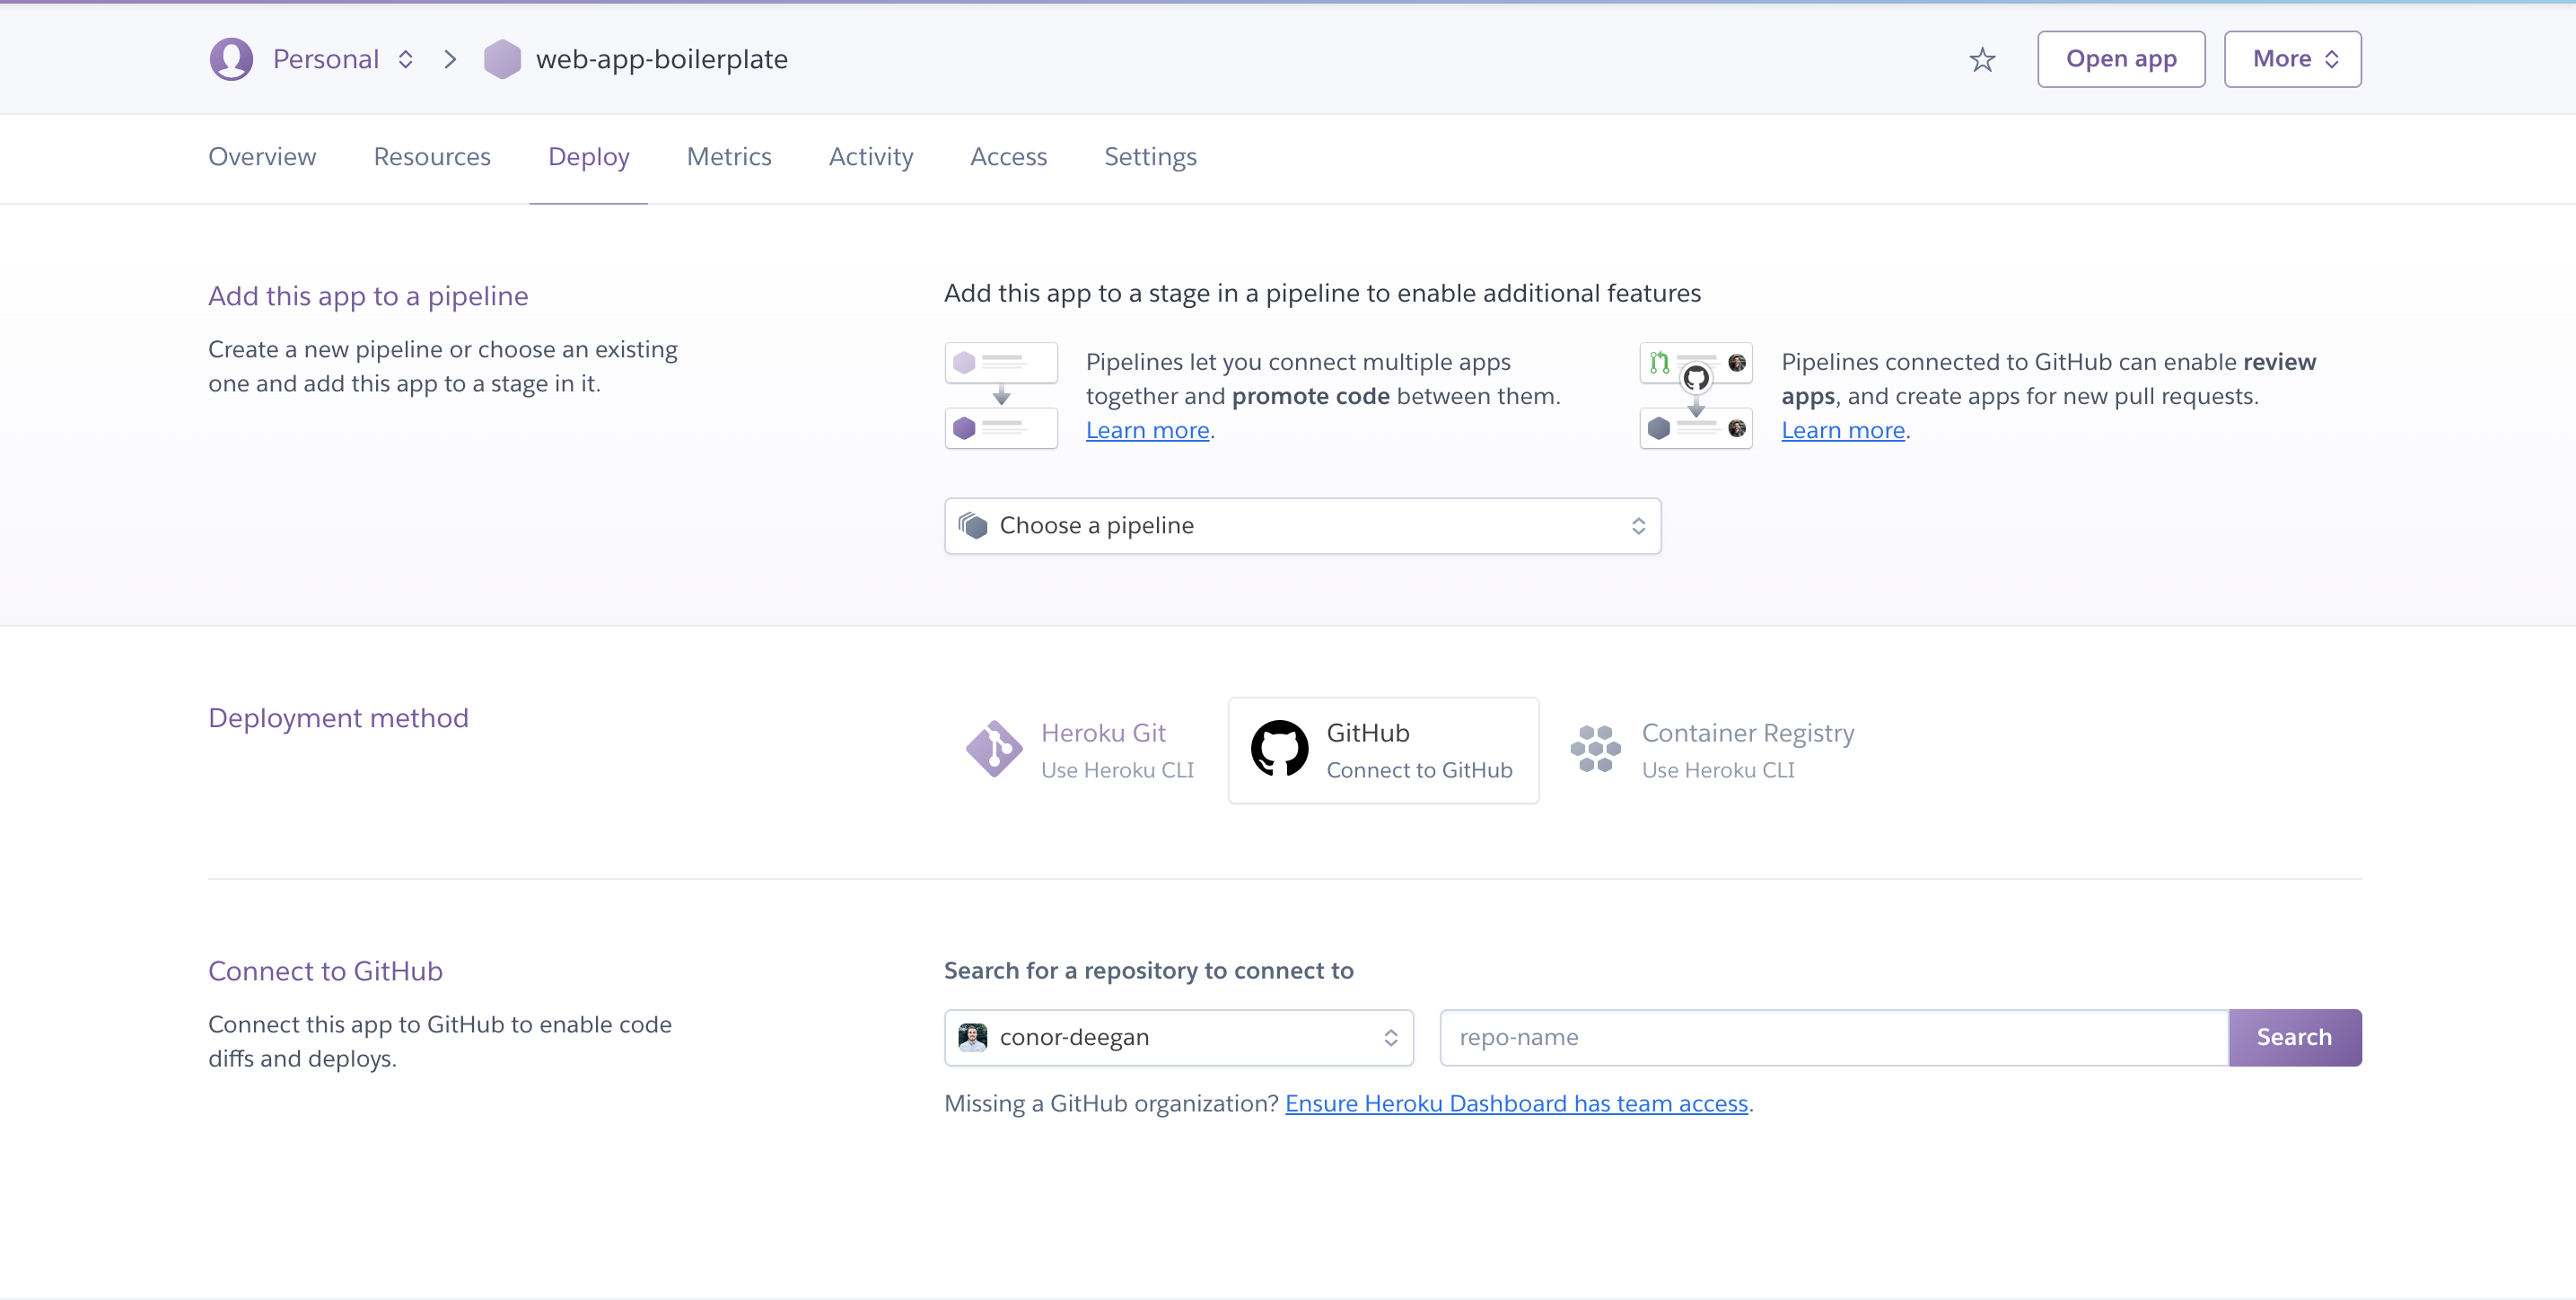
Task: Click the Search repository button
Action: [2294, 1037]
